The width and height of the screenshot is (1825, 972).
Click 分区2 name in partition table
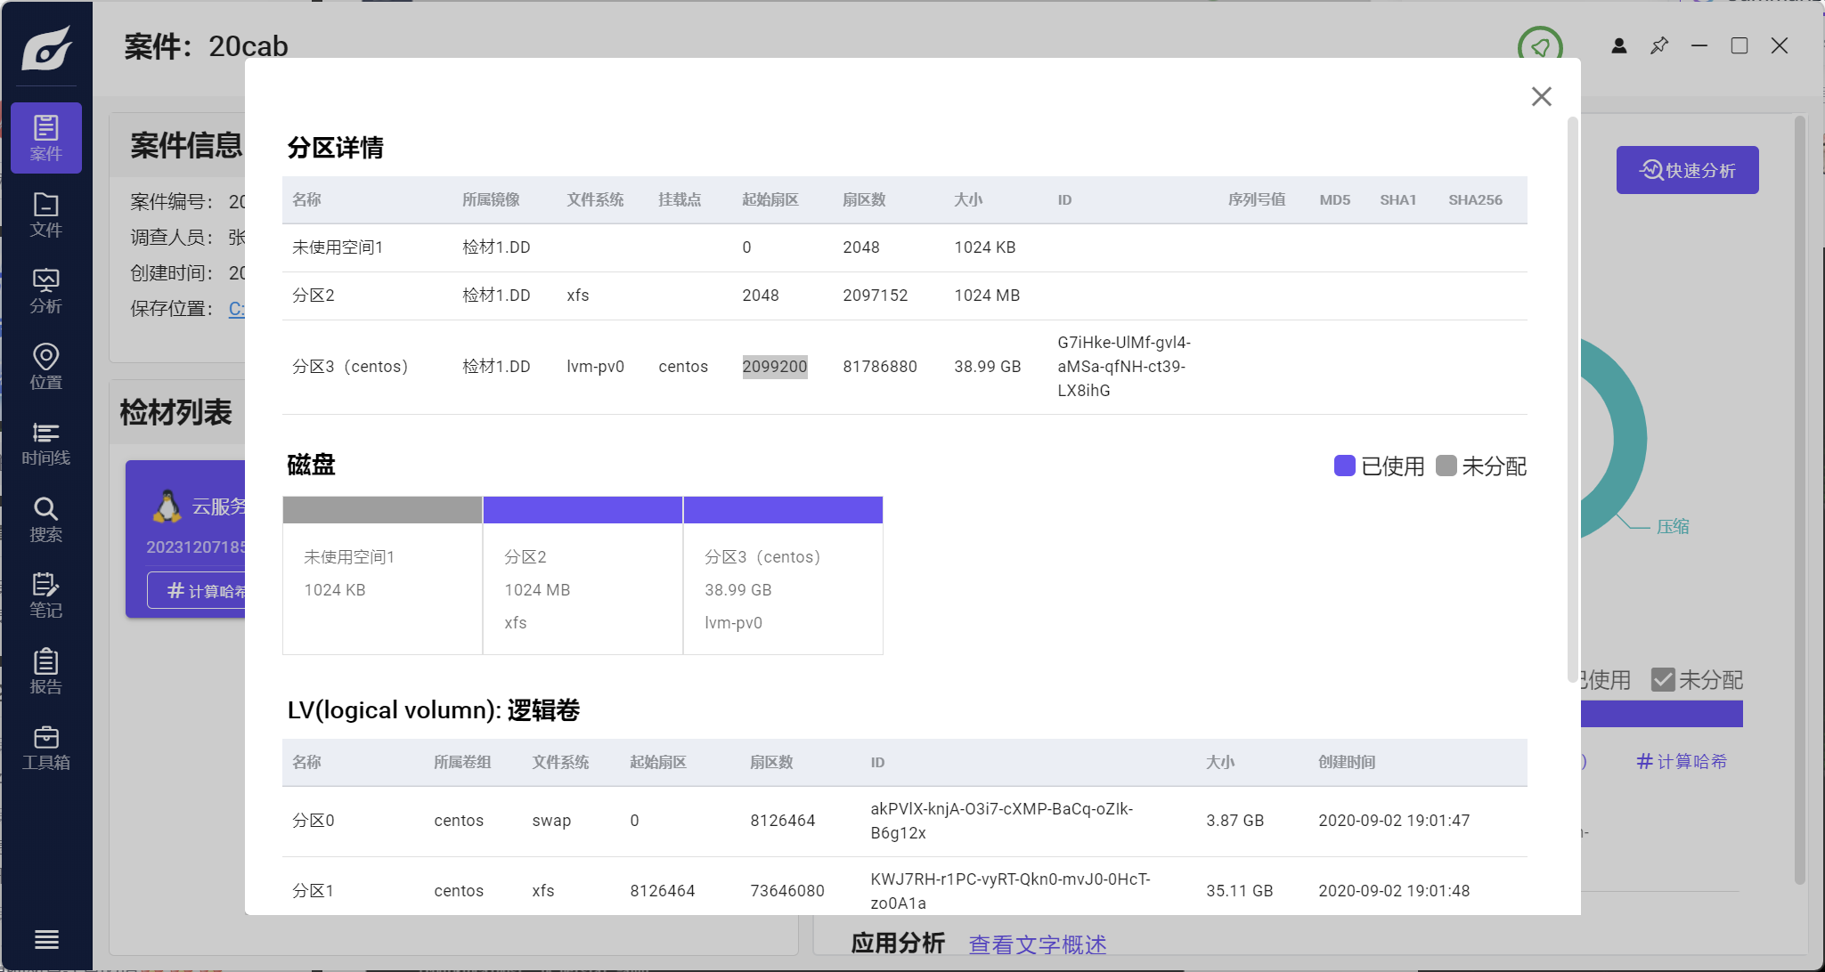[314, 296]
